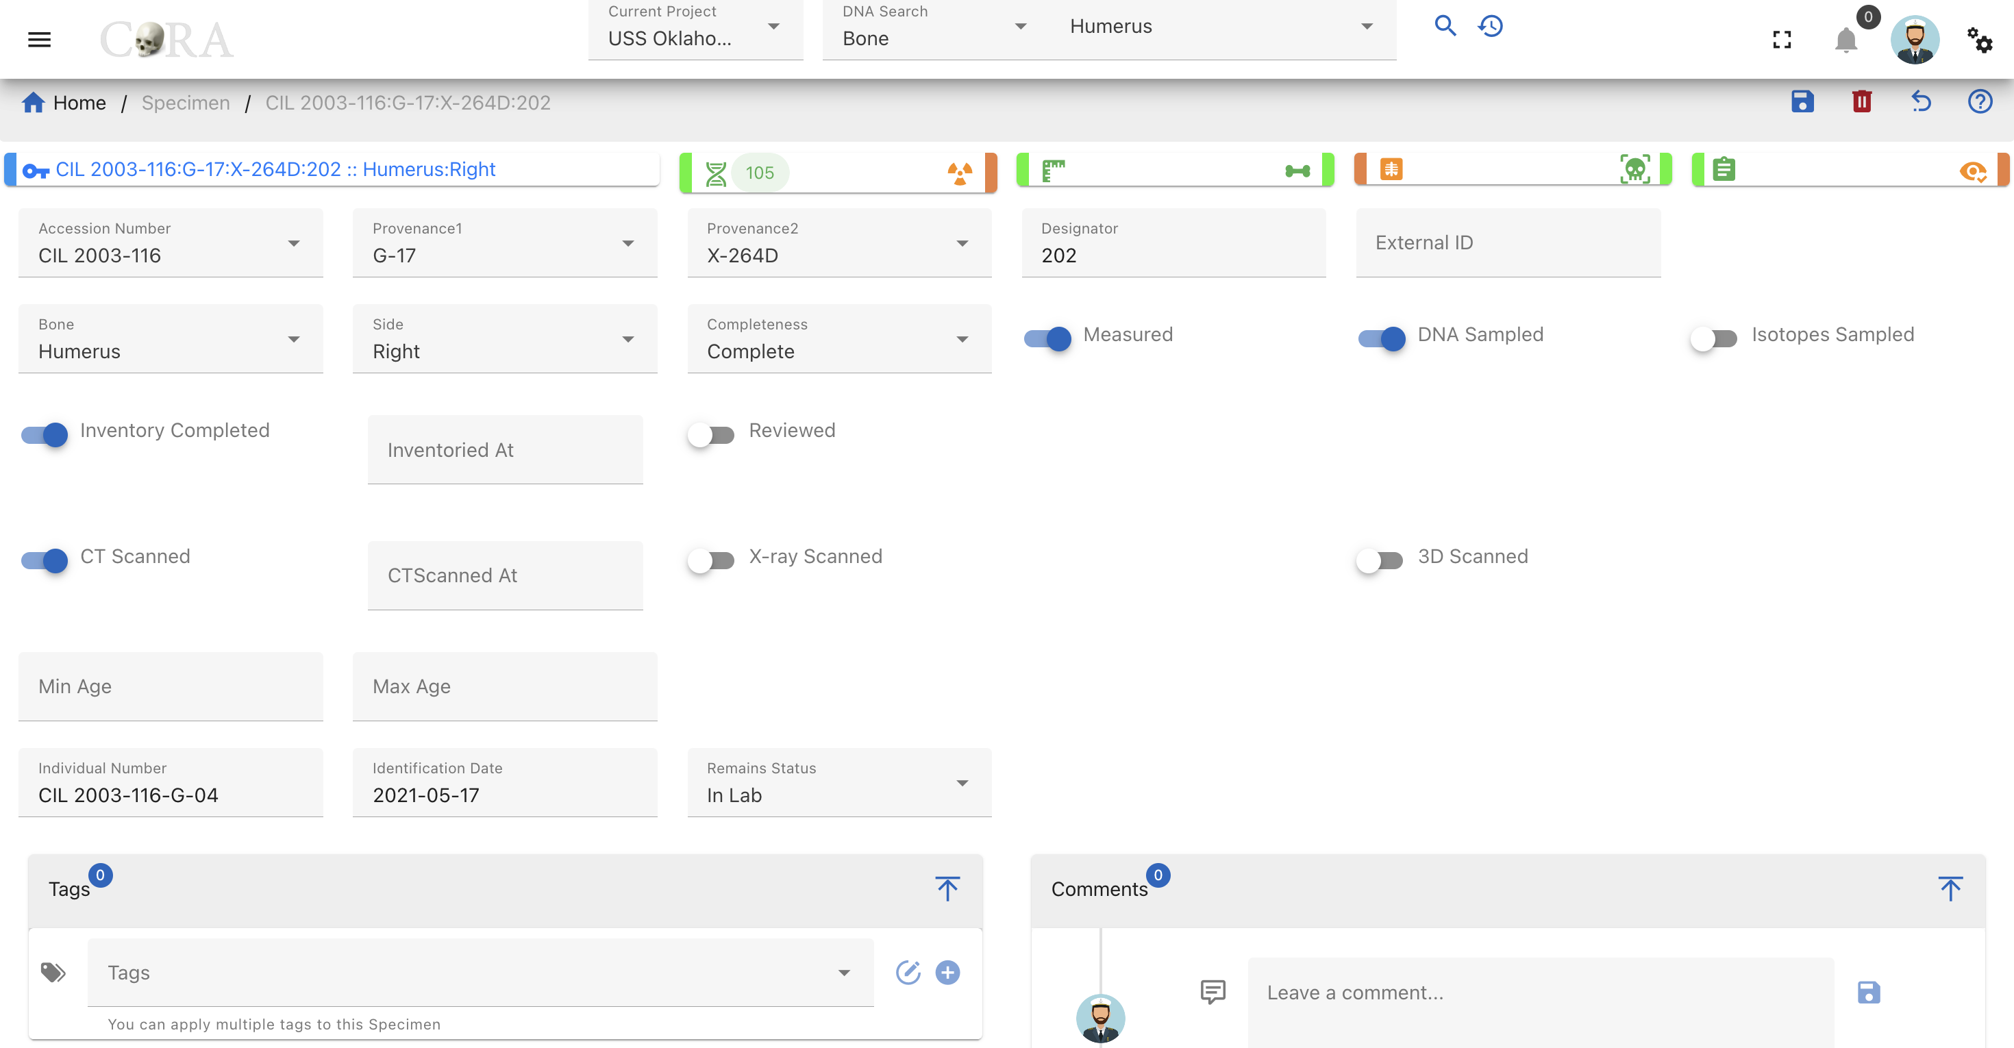
Task: Click the skull scan icon
Action: (x=1634, y=170)
